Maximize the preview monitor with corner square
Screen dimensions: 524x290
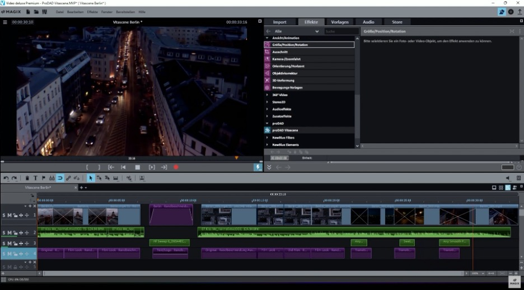coord(260,21)
